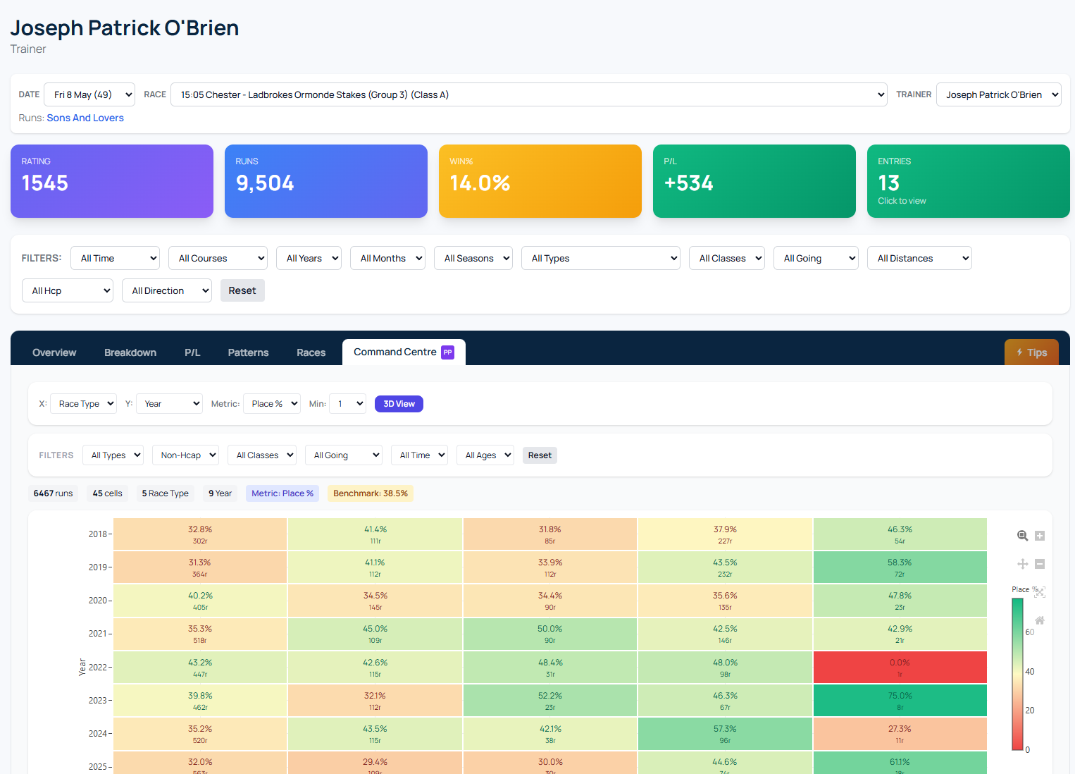Image resolution: width=1075 pixels, height=774 pixels.
Task: Open the Metric Place % dropdown
Action: [272, 404]
